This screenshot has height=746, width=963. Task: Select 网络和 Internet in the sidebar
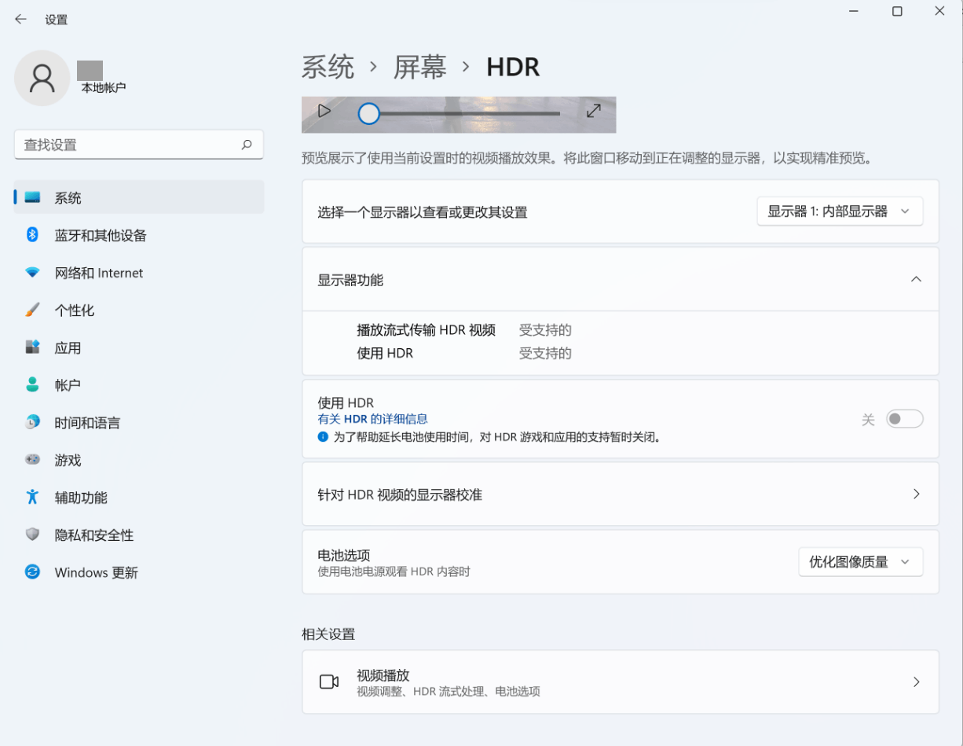139,273
